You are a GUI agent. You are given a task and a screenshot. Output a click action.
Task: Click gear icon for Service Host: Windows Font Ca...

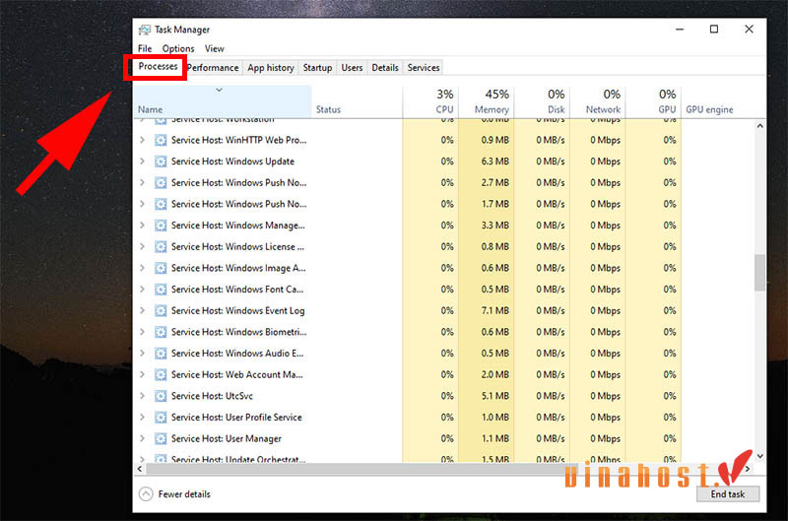(x=161, y=290)
